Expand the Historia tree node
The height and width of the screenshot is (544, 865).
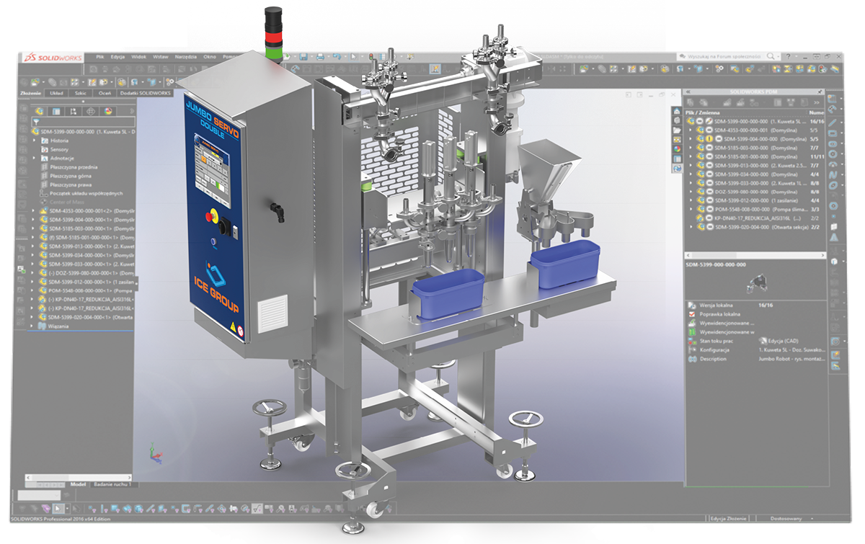tap(33, 141)
